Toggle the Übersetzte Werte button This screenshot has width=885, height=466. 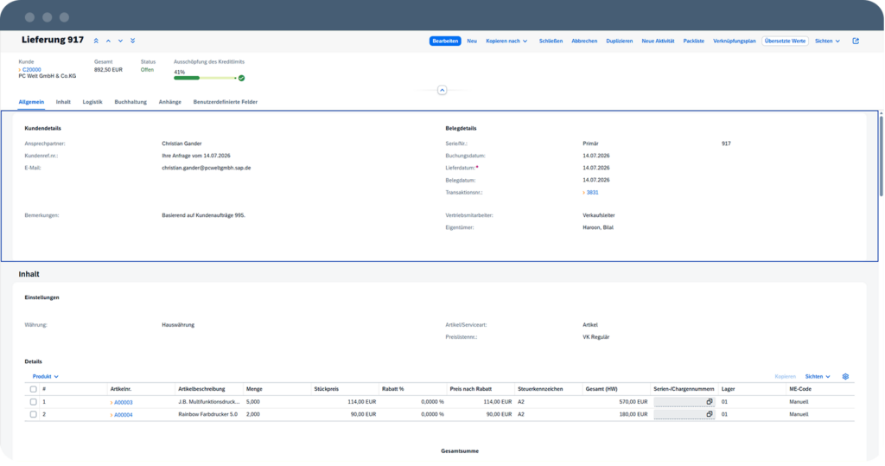click(785, 41)
